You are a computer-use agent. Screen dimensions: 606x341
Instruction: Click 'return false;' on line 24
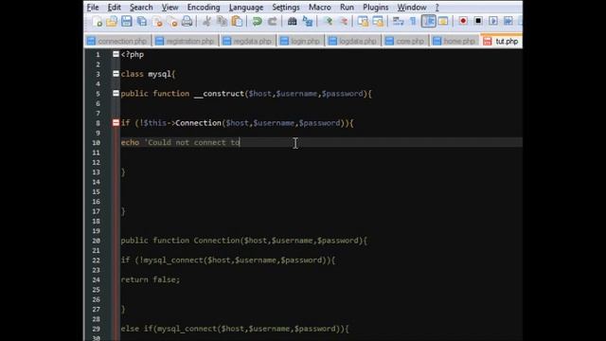(x=151, y=279)
